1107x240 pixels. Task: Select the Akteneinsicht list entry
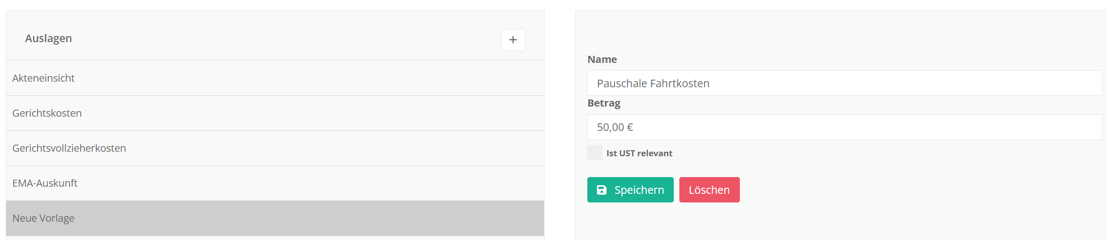(x=44, y=78)
